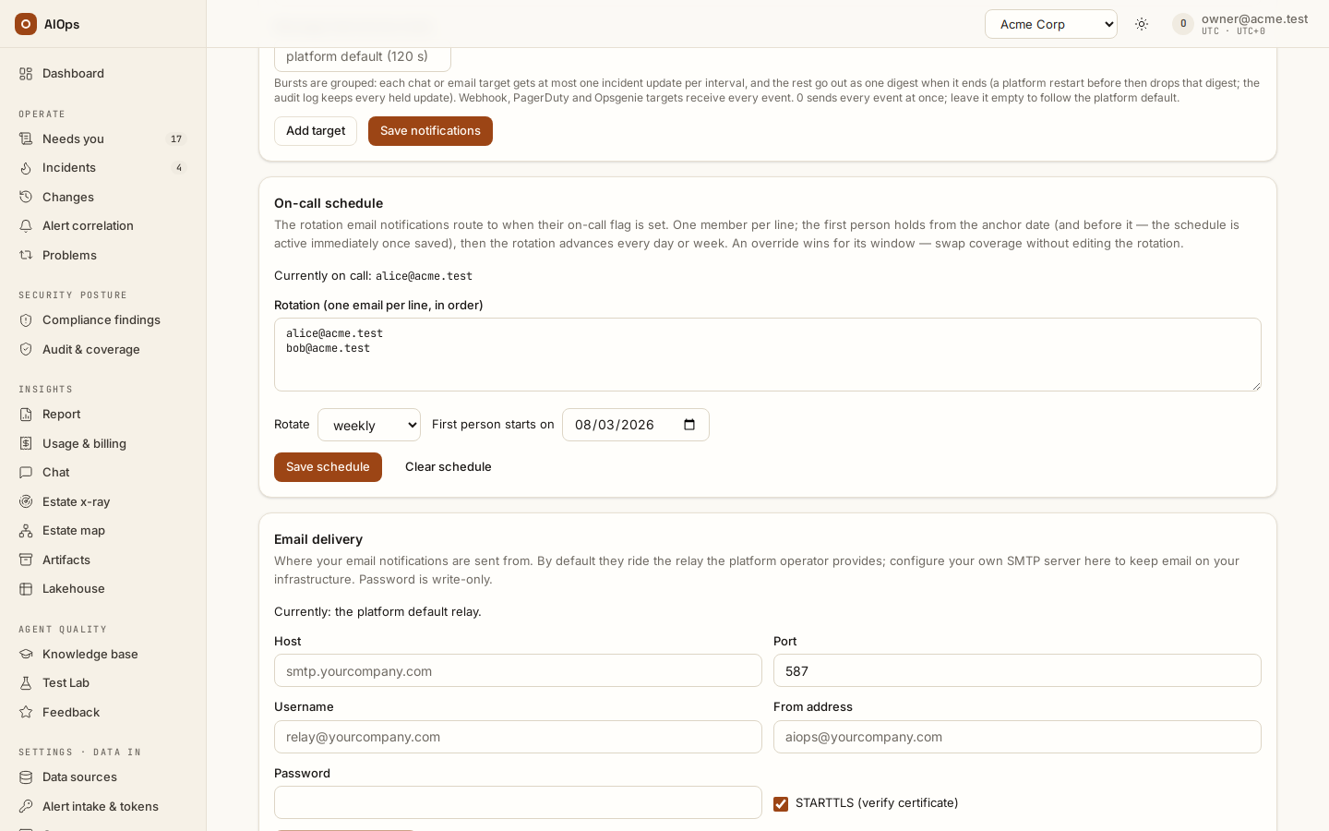Viewport: 1329px width, 831px height.
Task: Click the Lakehouse table icon
Action: coord(26,589)
